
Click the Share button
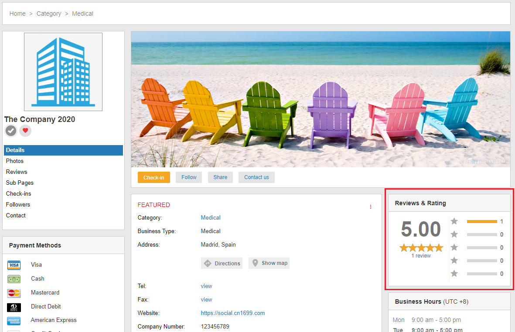pos(220,177)
